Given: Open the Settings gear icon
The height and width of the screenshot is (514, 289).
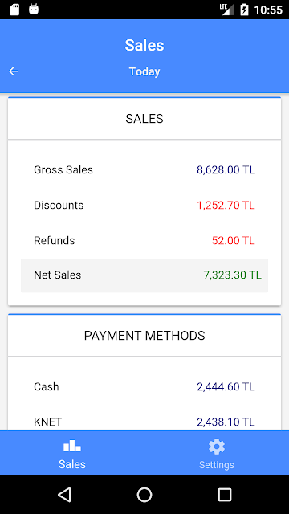Looking at the screenshot, I should pos(217,447).
